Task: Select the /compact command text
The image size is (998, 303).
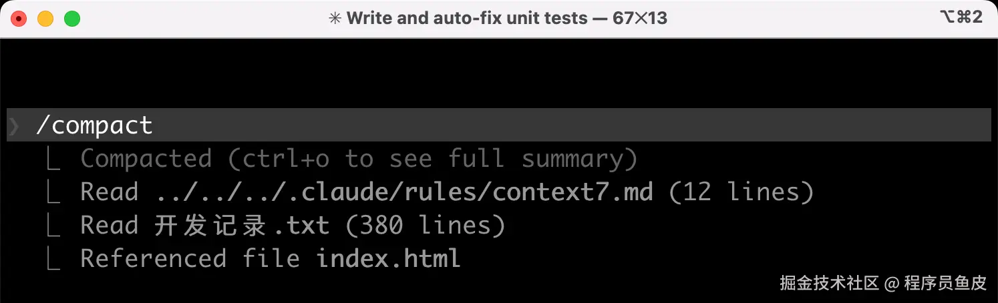Action: pyautogui.click(x=94, y=125)
